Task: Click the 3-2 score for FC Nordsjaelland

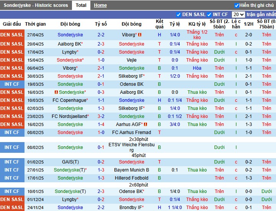Action: [101, 116]
